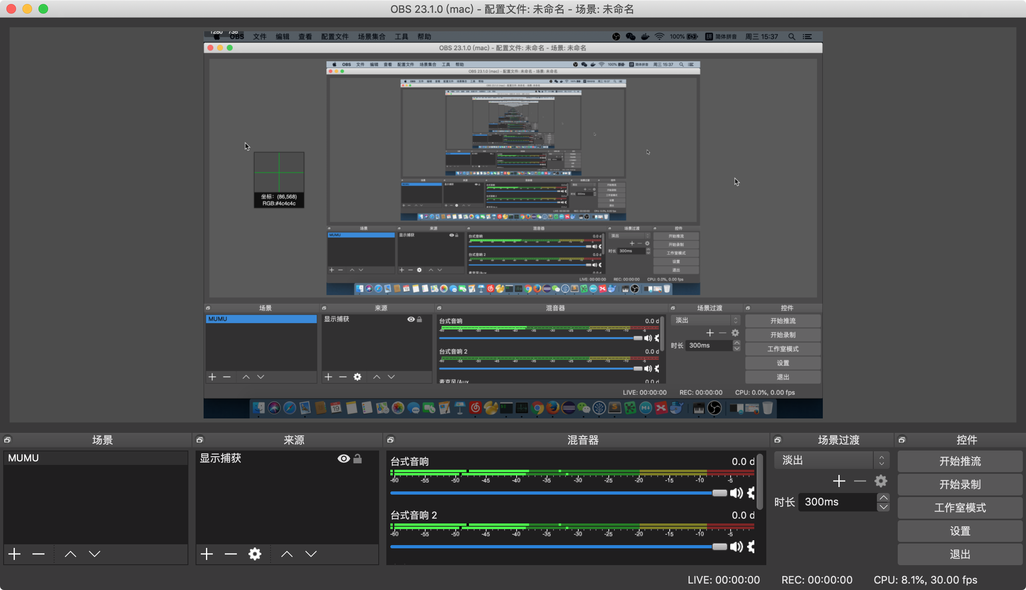The height and width of the screenshot is (590, 1026).
Task: Click the 退出 button
Action: (x=959, y=554)
